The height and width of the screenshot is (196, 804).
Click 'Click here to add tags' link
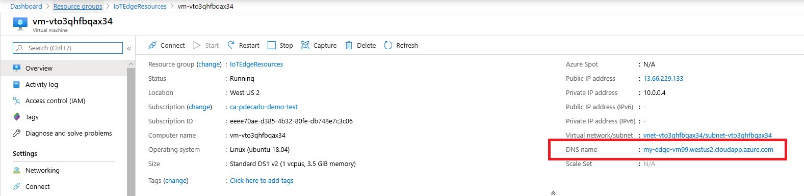[262, 180]
